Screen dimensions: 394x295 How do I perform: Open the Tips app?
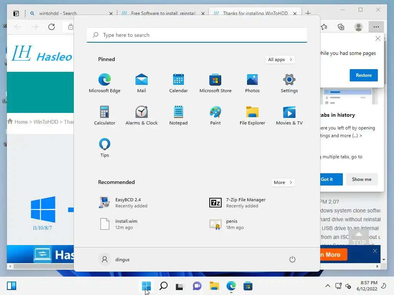(x=105, y=148)
